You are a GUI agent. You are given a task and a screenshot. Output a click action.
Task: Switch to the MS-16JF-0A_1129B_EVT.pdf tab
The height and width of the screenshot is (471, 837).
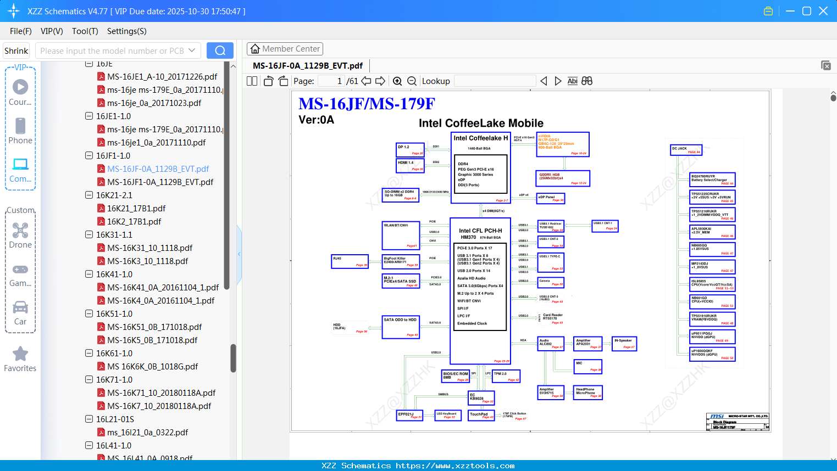tap(308, 65)
